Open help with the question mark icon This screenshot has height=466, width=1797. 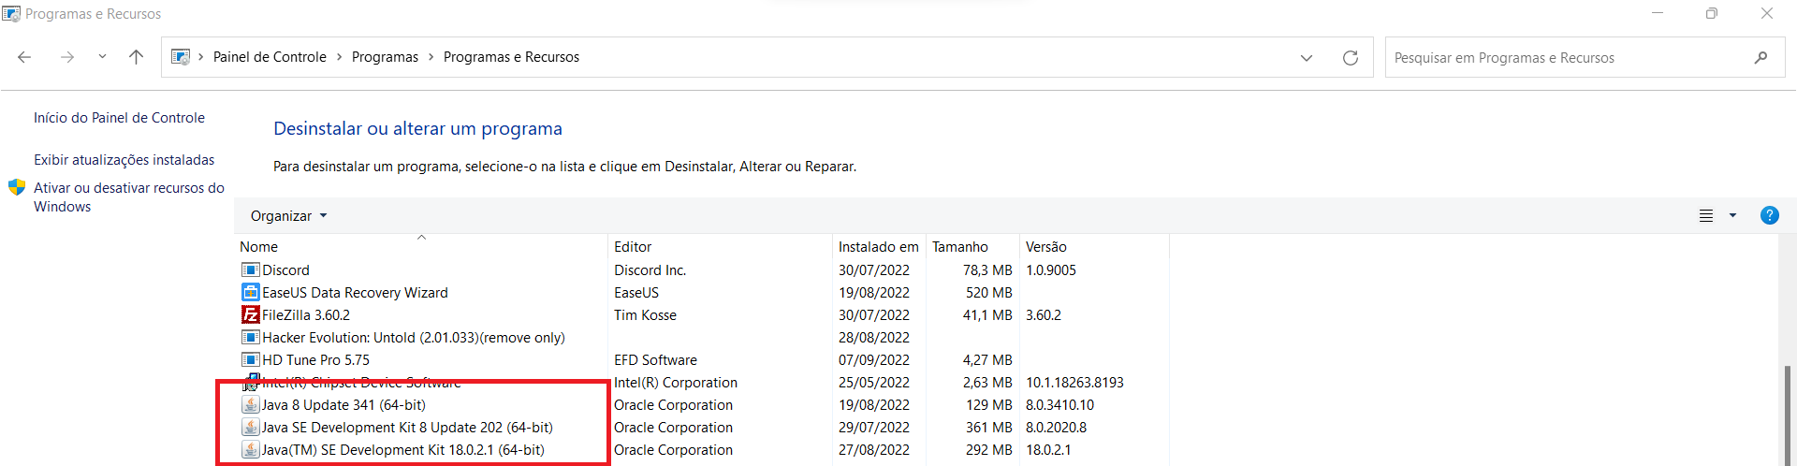[x=1770, y=215]
